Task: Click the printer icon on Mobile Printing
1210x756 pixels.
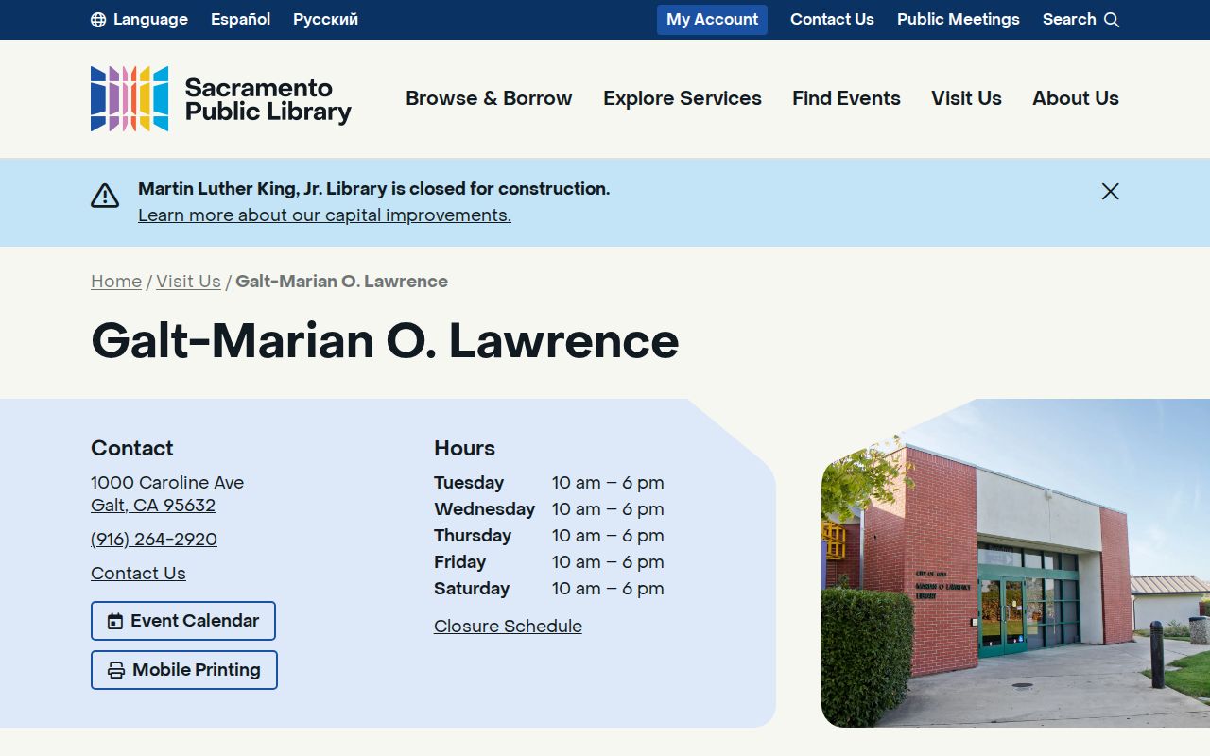Action: [116, 670]
